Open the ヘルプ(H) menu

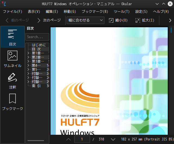(x=161, y=11)
